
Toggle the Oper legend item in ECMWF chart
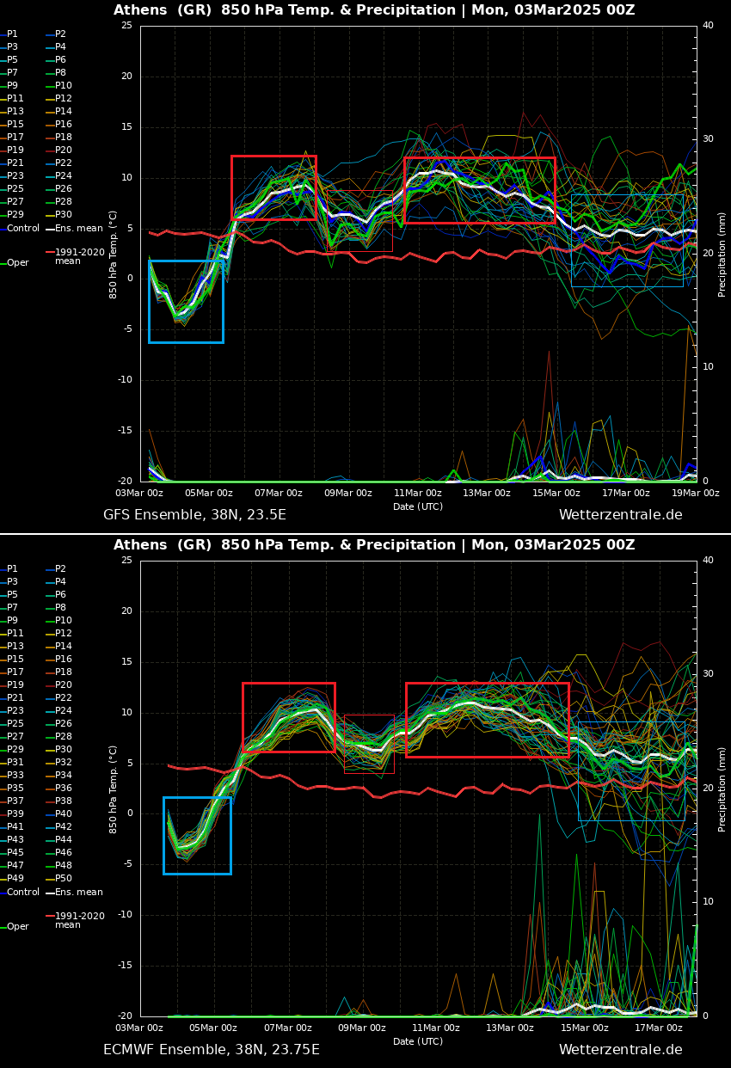coord(17,927)
